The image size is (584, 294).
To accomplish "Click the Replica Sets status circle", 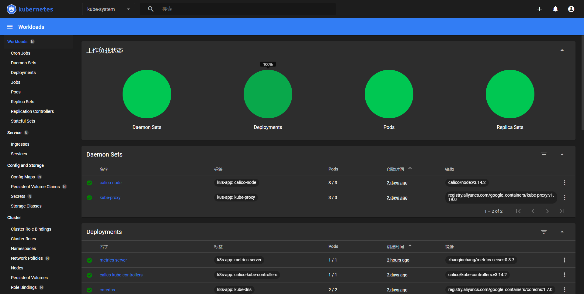I will pos(510,94).
